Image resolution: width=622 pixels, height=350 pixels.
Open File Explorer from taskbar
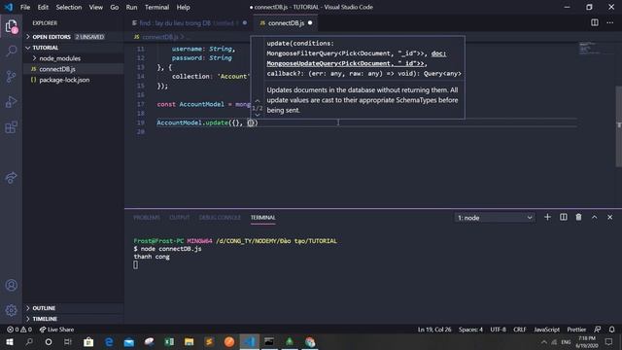[190, 341]
